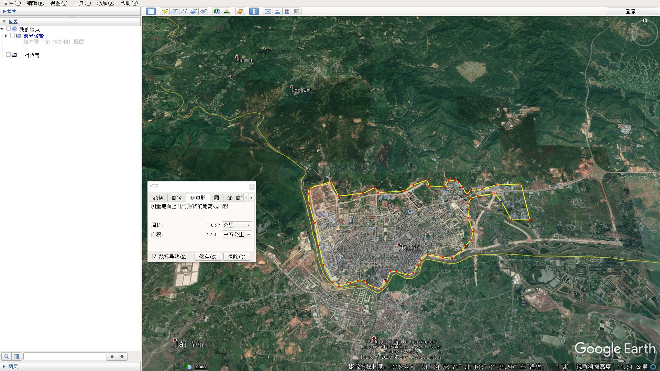This screenshot has width=660, height=371.
Task: Open the 工具 menu
Action: [82, 3]
